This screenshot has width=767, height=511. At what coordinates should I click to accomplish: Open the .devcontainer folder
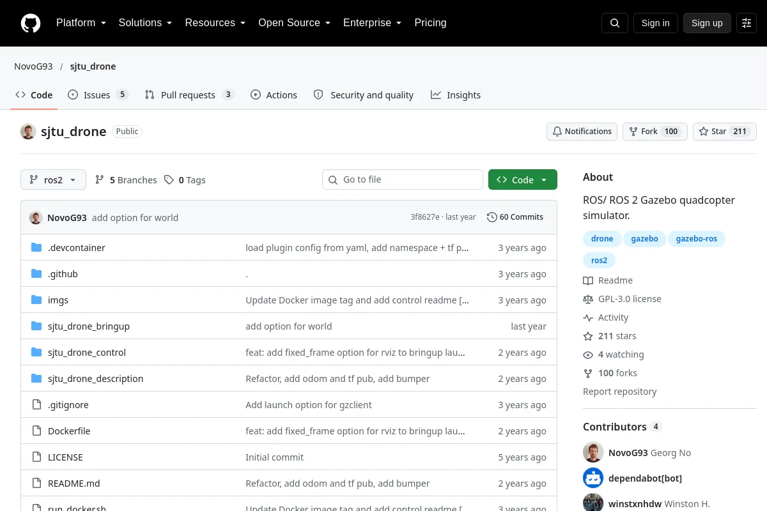tap(77, 248)
